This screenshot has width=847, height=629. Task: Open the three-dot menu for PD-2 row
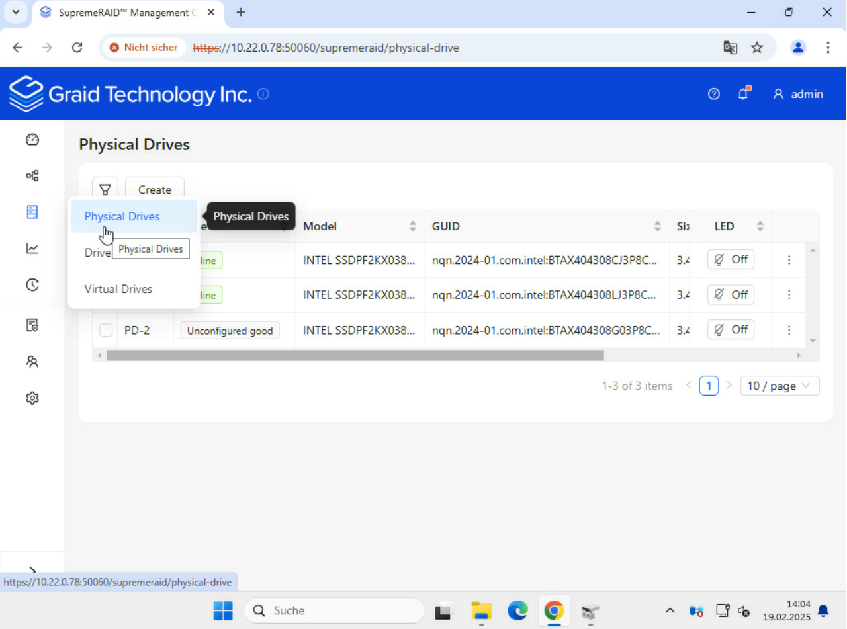789,330
